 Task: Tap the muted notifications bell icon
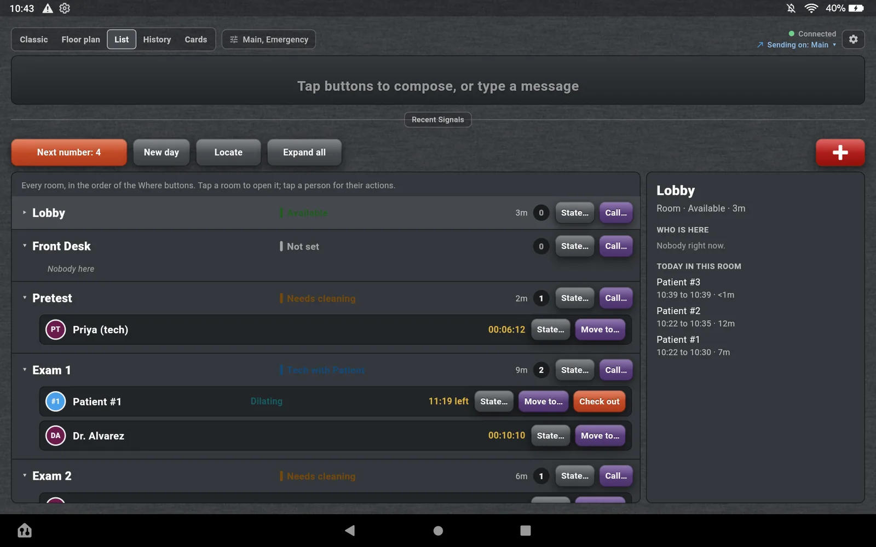(x=791, y=8)
